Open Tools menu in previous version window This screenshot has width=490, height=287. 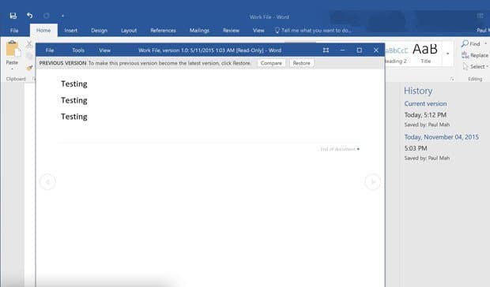pos(78,50)
